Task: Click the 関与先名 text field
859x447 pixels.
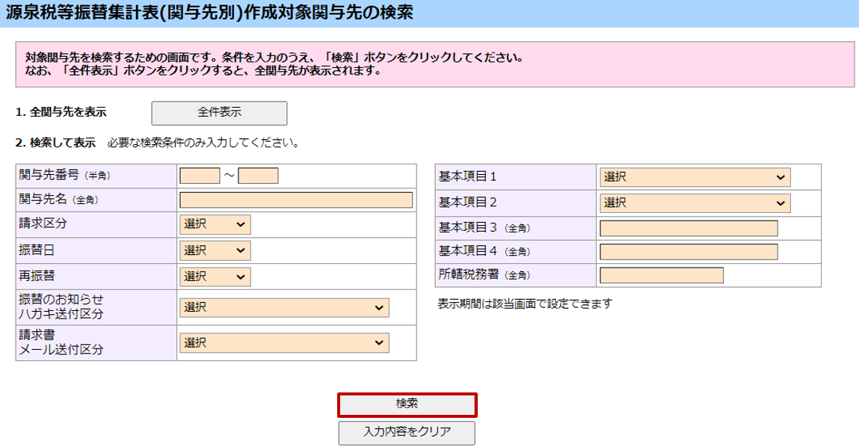Action: 296,200
